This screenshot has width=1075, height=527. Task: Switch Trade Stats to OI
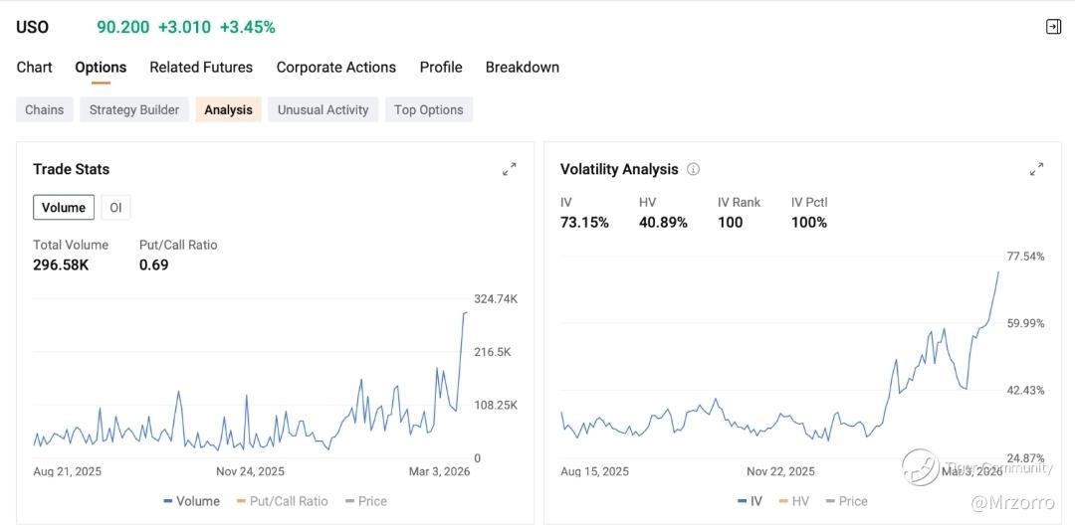tap(115, 207)
